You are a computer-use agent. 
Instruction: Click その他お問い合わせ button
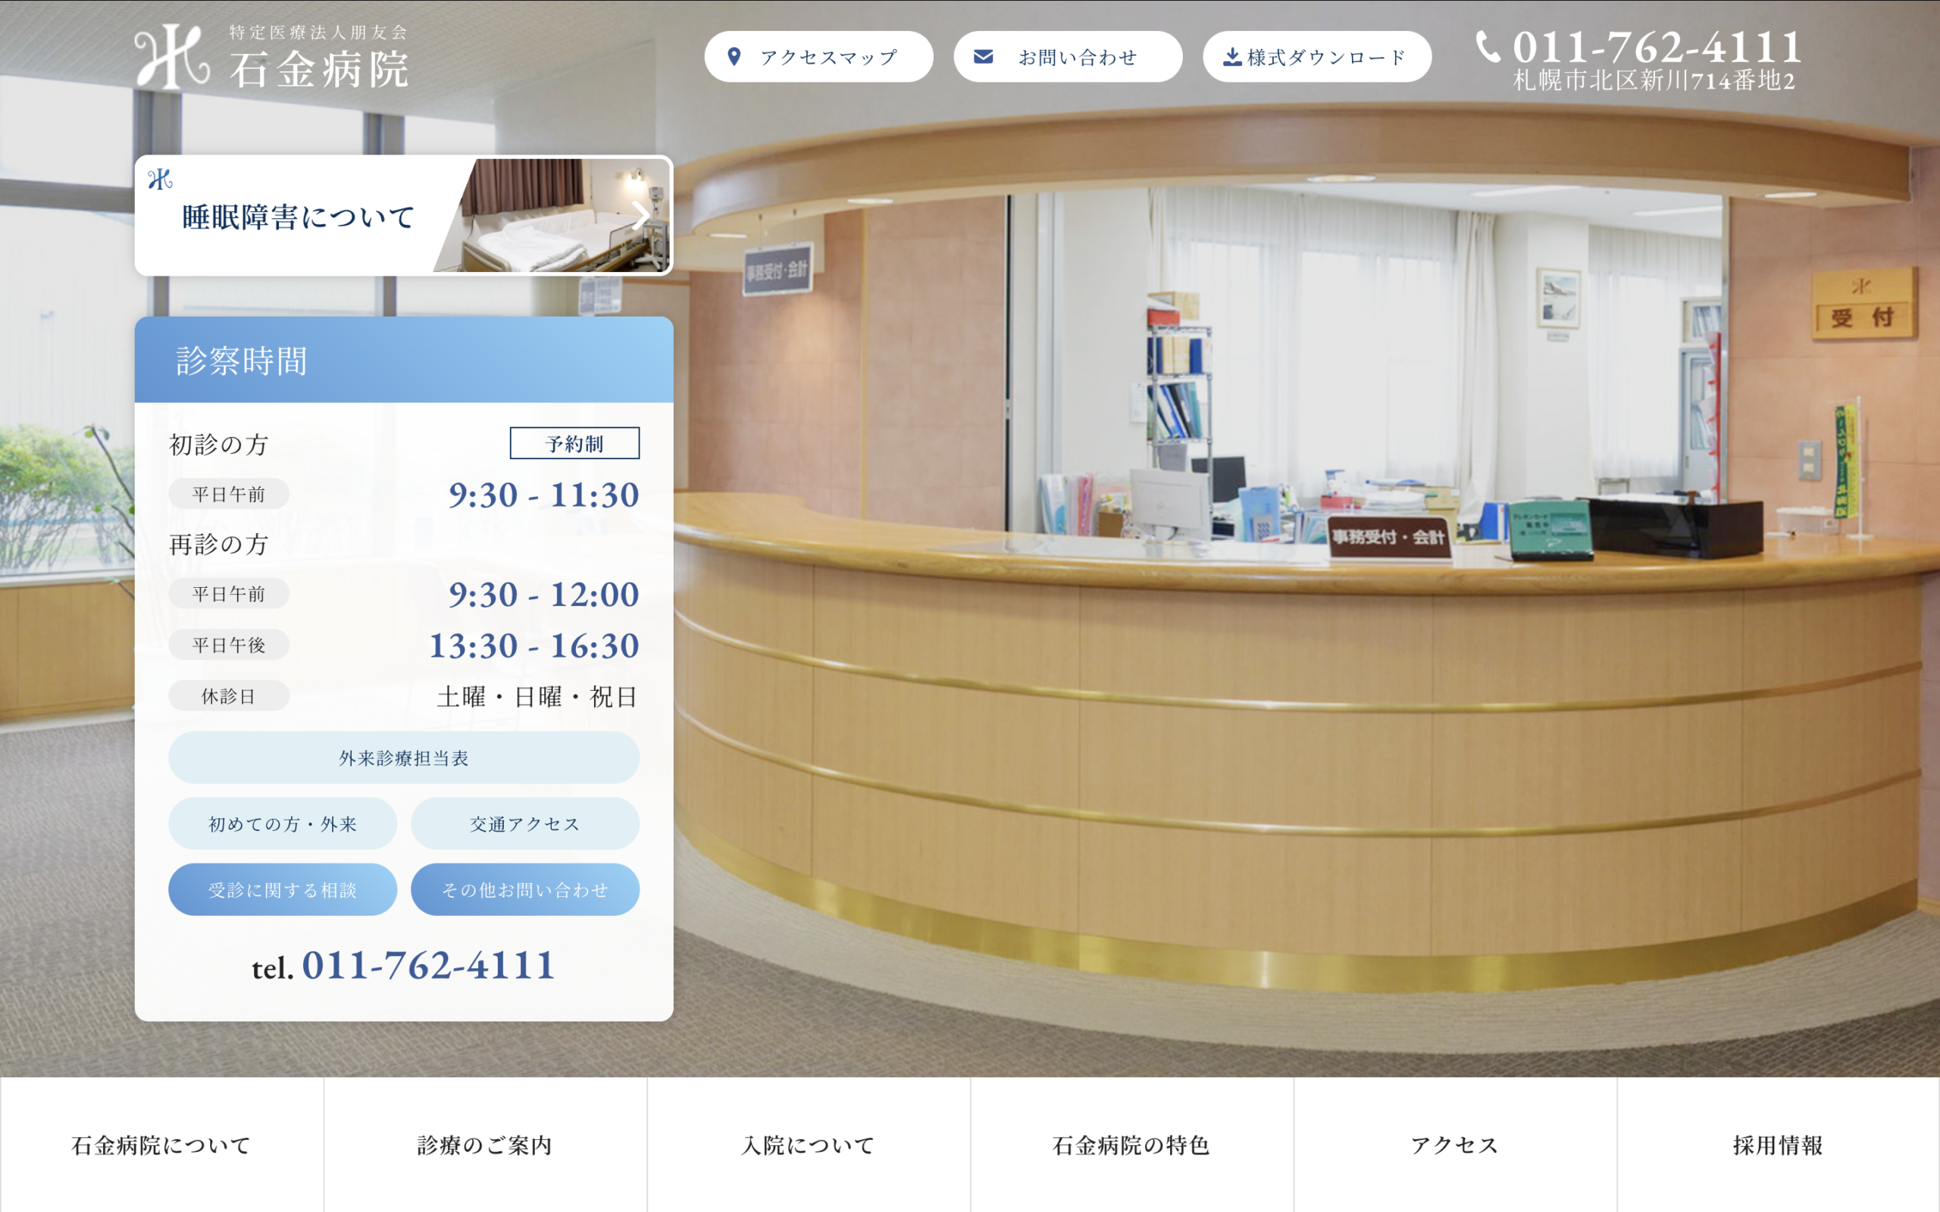[x=524, y=890]
